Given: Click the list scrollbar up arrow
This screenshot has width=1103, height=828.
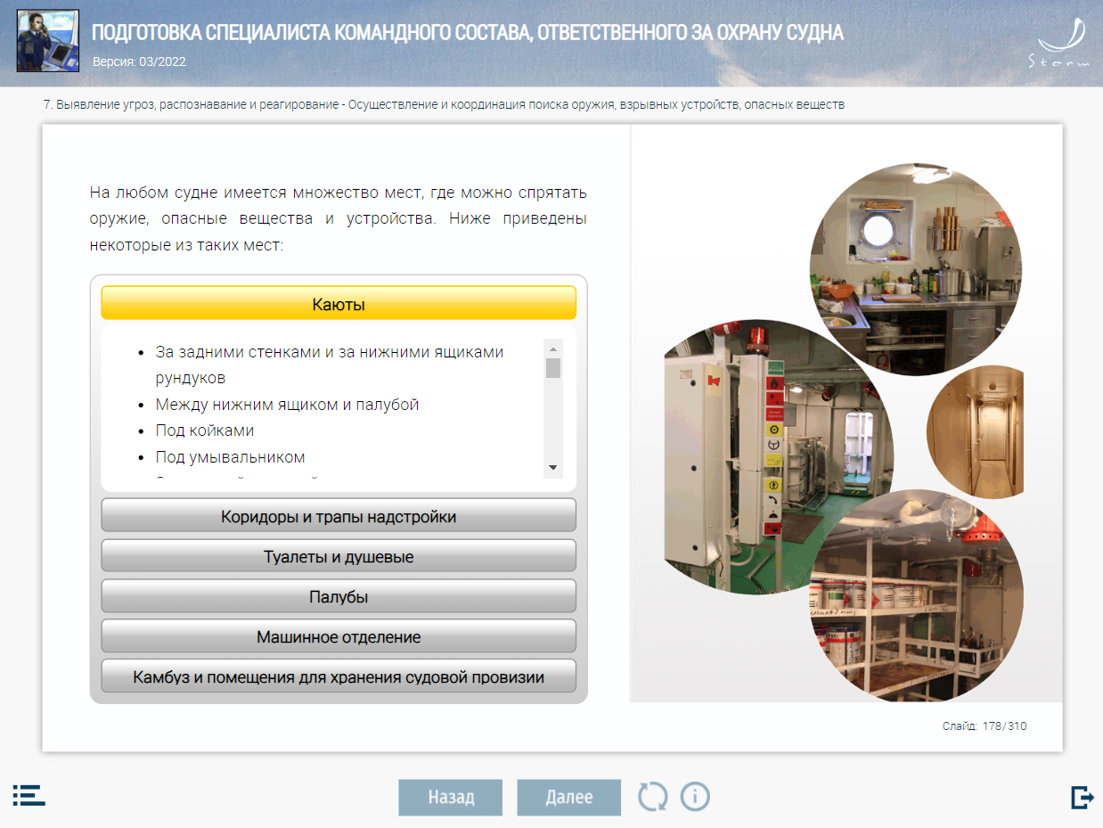Looking at the screenshot, I should click(x=553, y=348).
